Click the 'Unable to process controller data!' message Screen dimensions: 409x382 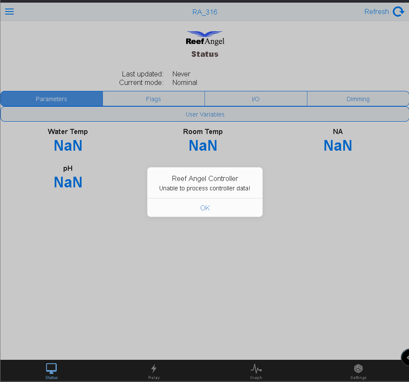click(205, 188)
